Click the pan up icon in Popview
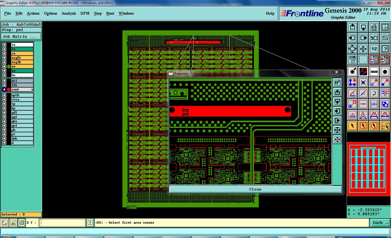 tap(337, 92)
